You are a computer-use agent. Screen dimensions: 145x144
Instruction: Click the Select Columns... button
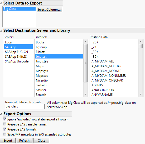point(49,10)
